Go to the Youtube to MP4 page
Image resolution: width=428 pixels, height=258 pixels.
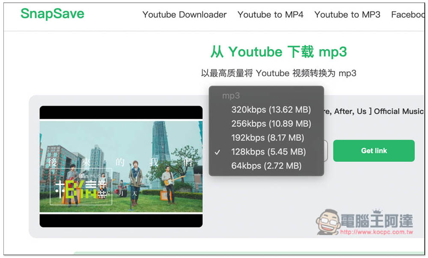(x=270, y=15)
